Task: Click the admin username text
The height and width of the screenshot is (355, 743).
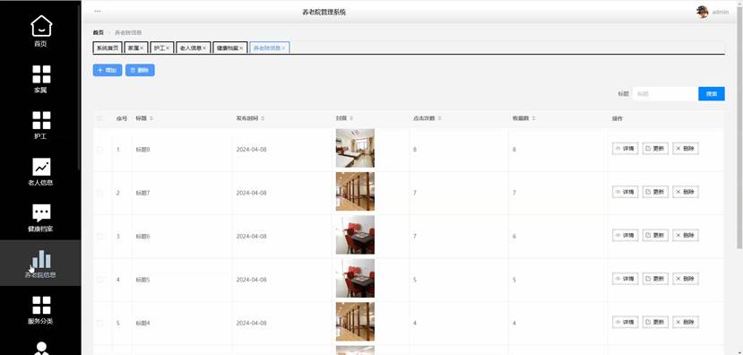Action: (721, 13)
